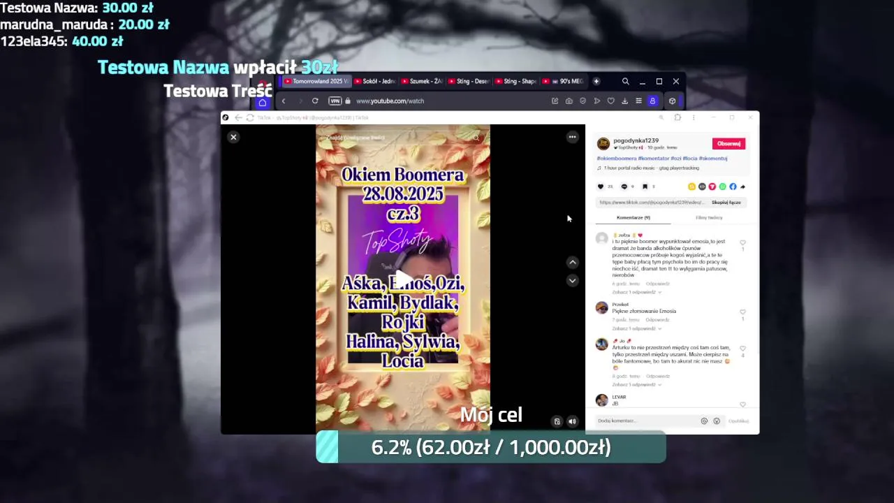Play the Okiem Boomera video

(x=403, y=278)
